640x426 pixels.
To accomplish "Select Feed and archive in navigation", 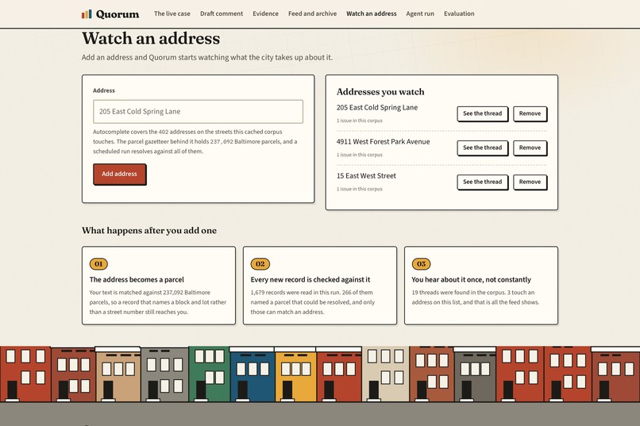I will coord(312,13).
